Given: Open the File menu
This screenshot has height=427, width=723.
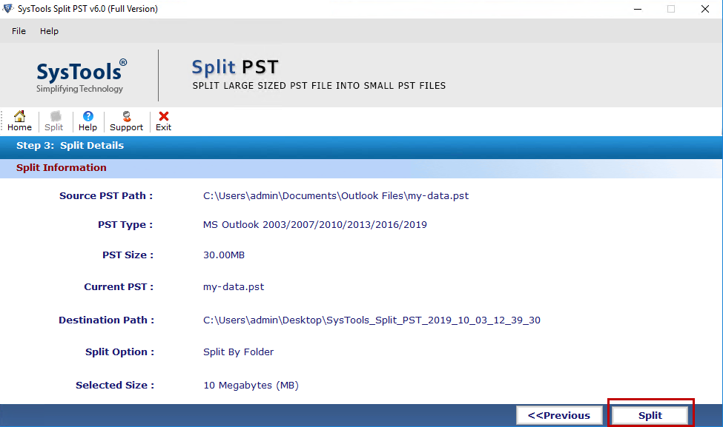Looking at the screenshot, I should pos(19,31).
